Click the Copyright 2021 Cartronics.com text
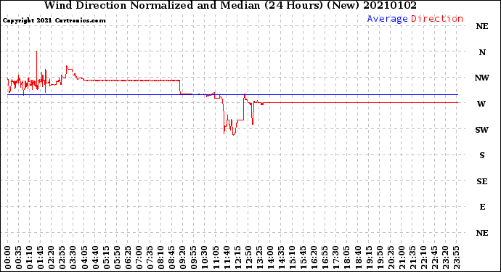 pos(54,20)
